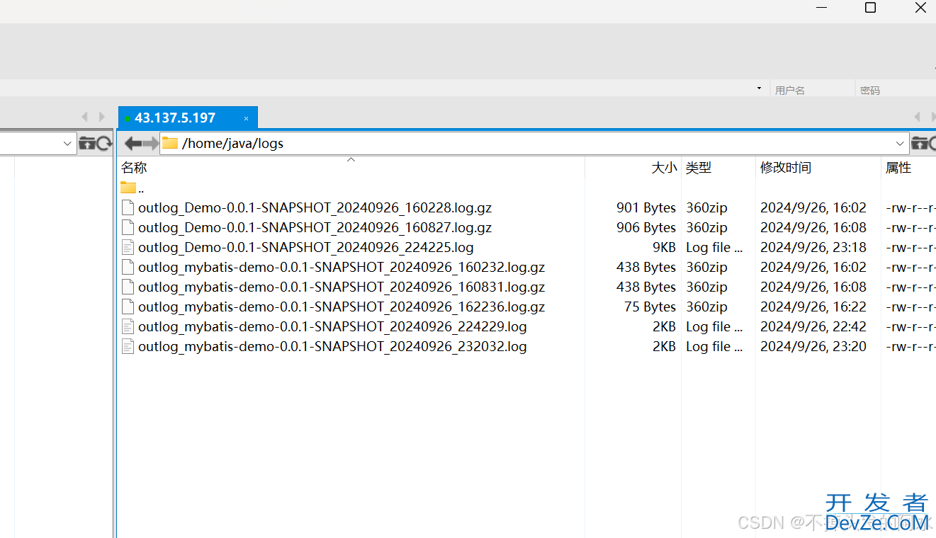936x538 pixels.
Task: Click the 用户名 field label
Action: click(x=789, y=91)
